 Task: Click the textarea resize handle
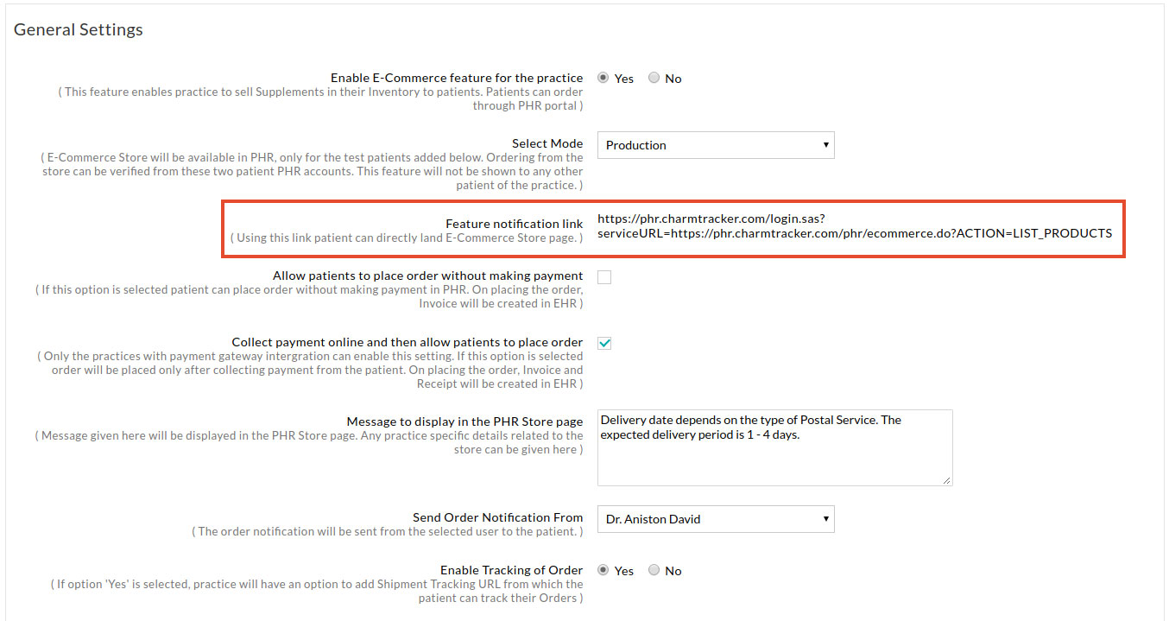(x=947, y=481)
